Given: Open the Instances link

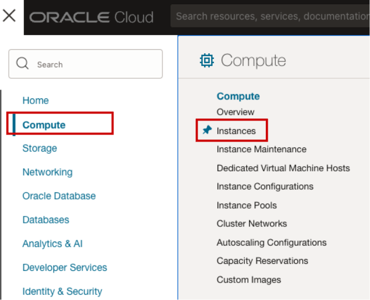Looking at the screenshot, I should pos(236,131).
